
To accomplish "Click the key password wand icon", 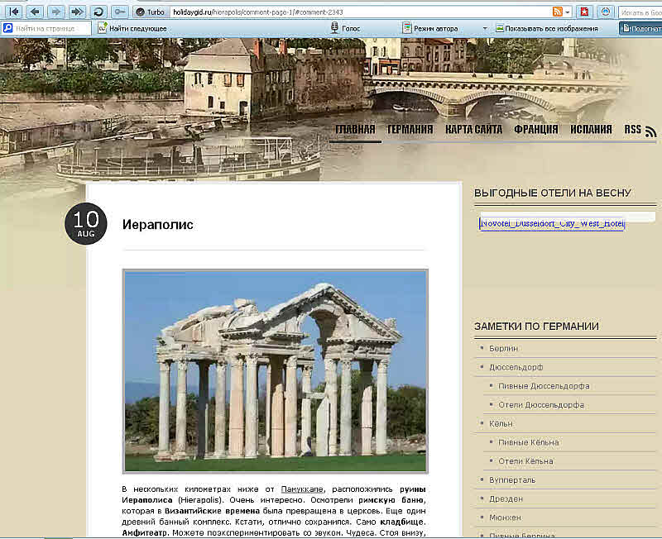I will [119, 12].
